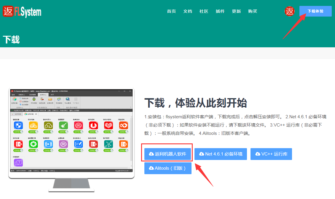
Task: Click the orange 淘宝发单 icon
Action: pos(124,144)
